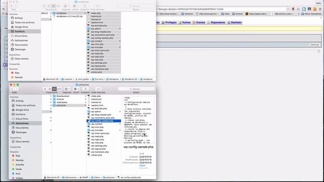324x182 pixels.
Task: Select Brasileurecat folder in pelujones window
Action: pos(63,96)
